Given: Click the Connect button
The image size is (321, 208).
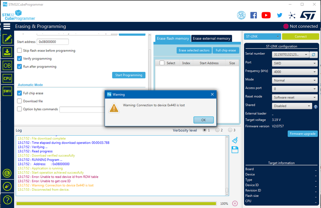Looking at the screenshot, I should [300, 36].
